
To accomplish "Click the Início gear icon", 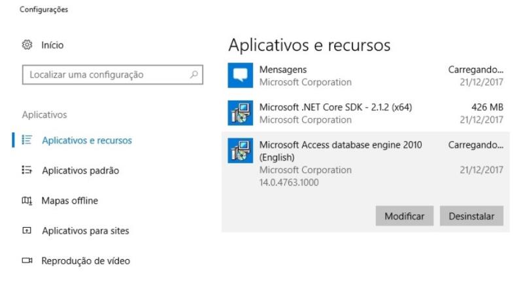I will pyautogui.click(x=27, y=45).
